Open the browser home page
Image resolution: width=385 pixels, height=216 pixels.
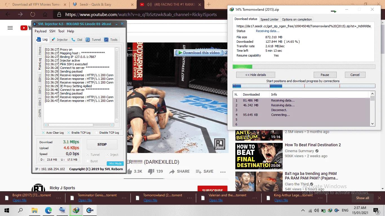pos(45,14)
